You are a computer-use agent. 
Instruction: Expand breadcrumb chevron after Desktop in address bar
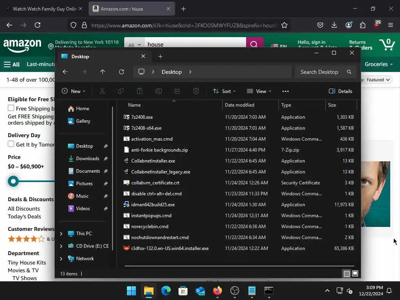pos(190,72)
